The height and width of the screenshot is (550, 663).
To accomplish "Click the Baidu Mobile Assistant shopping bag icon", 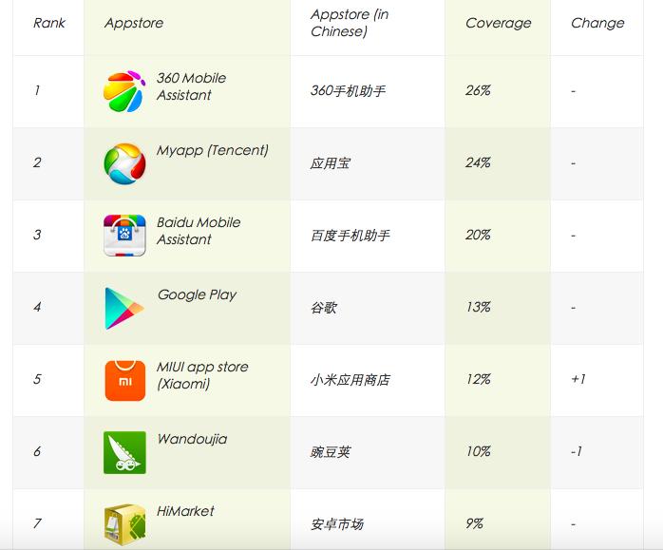I will (124, 236).
